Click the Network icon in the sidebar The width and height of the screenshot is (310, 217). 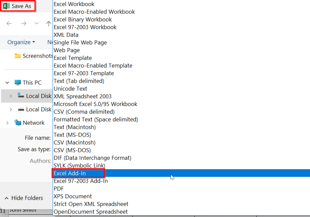(x=18, y=123)
